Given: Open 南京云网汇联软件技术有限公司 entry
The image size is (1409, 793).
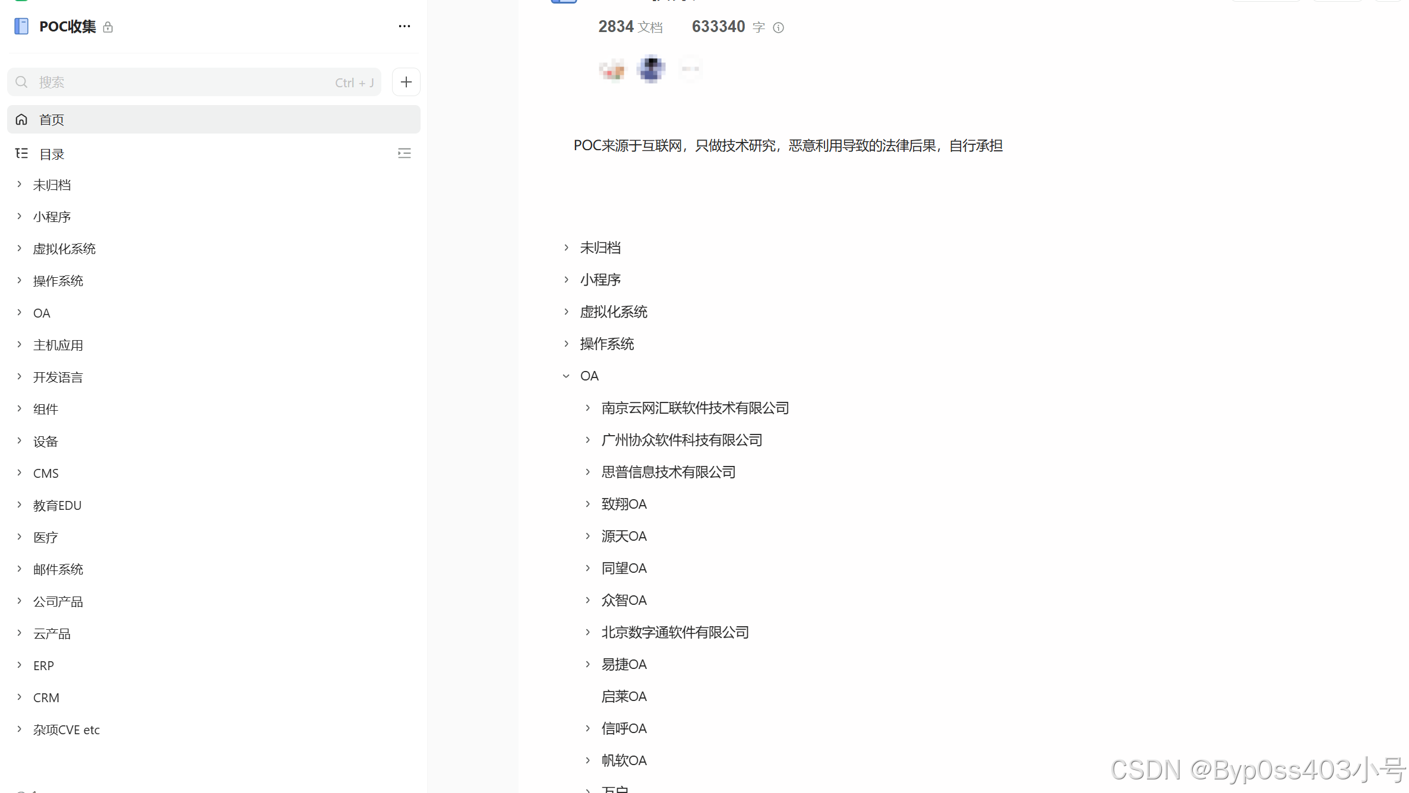Looking at the screenshot, I should [x=695, y=408].
